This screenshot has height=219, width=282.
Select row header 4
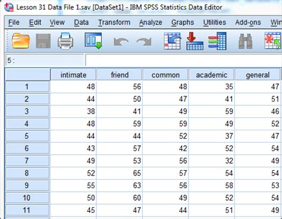click(x=27, y=124)
